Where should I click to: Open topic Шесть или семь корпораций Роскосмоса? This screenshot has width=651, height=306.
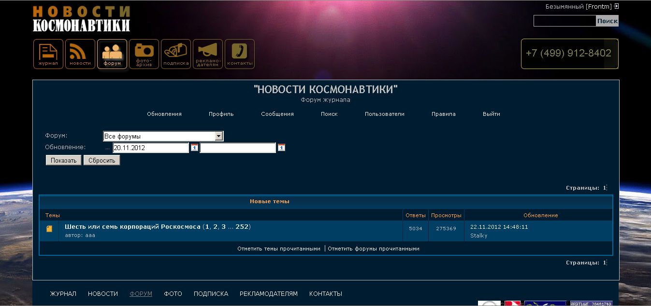132,226
